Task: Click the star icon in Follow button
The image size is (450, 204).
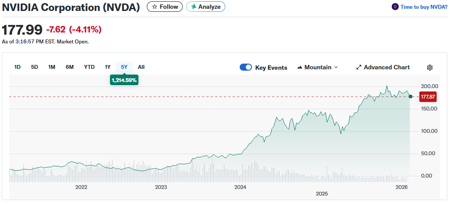Action: (155, 7)
